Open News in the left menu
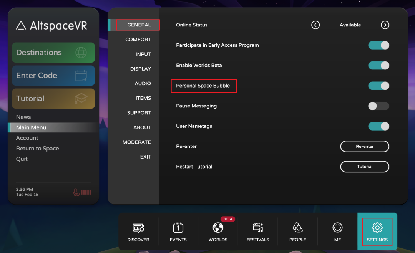Image resolution: width=415 pixels, height=253 pixels. [23, 117]
